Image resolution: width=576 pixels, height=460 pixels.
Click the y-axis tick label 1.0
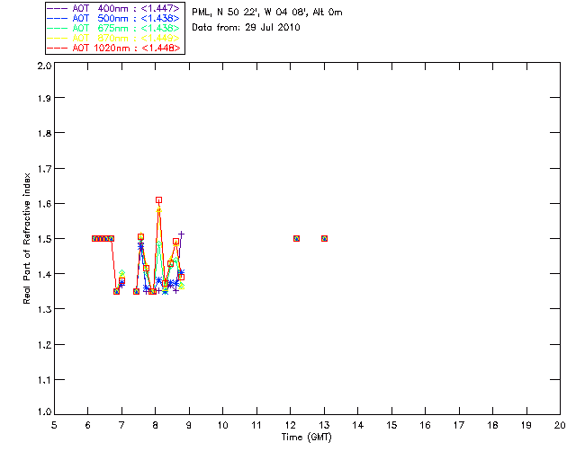[44, 411]
